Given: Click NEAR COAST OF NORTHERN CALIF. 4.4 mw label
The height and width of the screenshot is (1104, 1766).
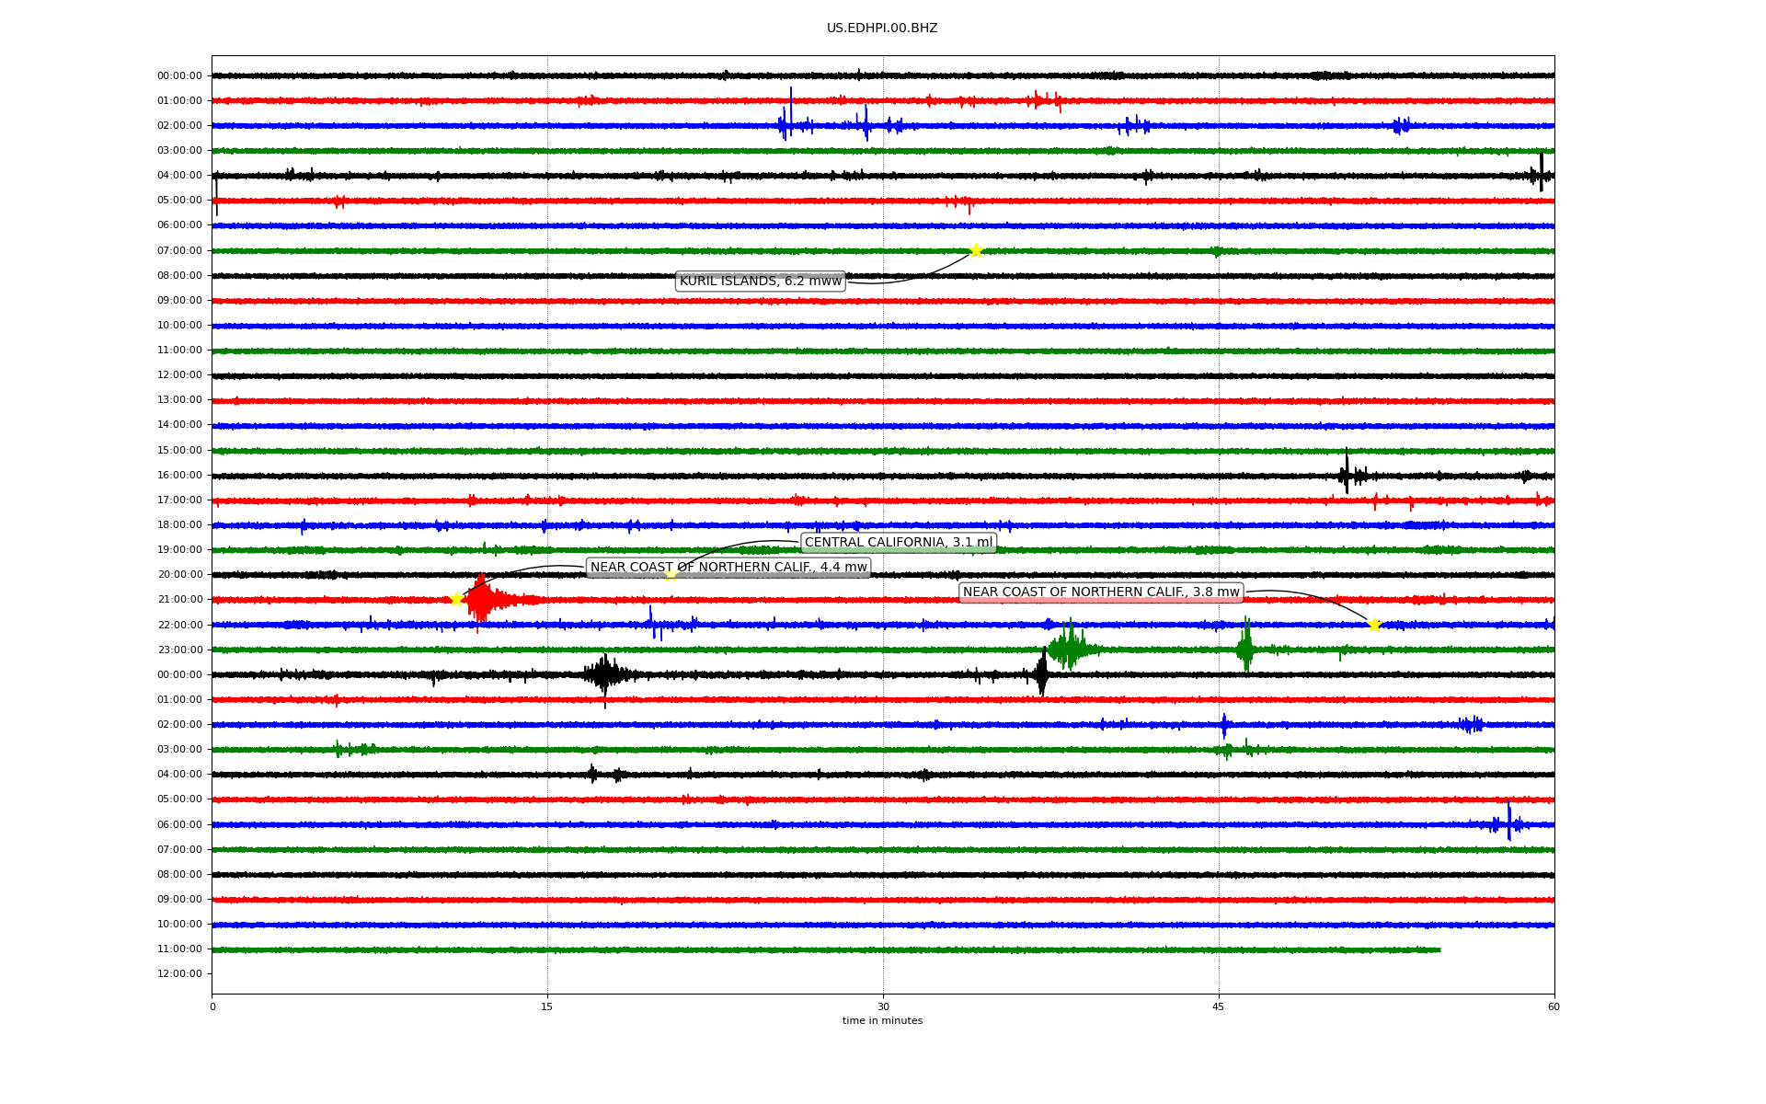Looking at the screenshot, I should tap(728, 568).
